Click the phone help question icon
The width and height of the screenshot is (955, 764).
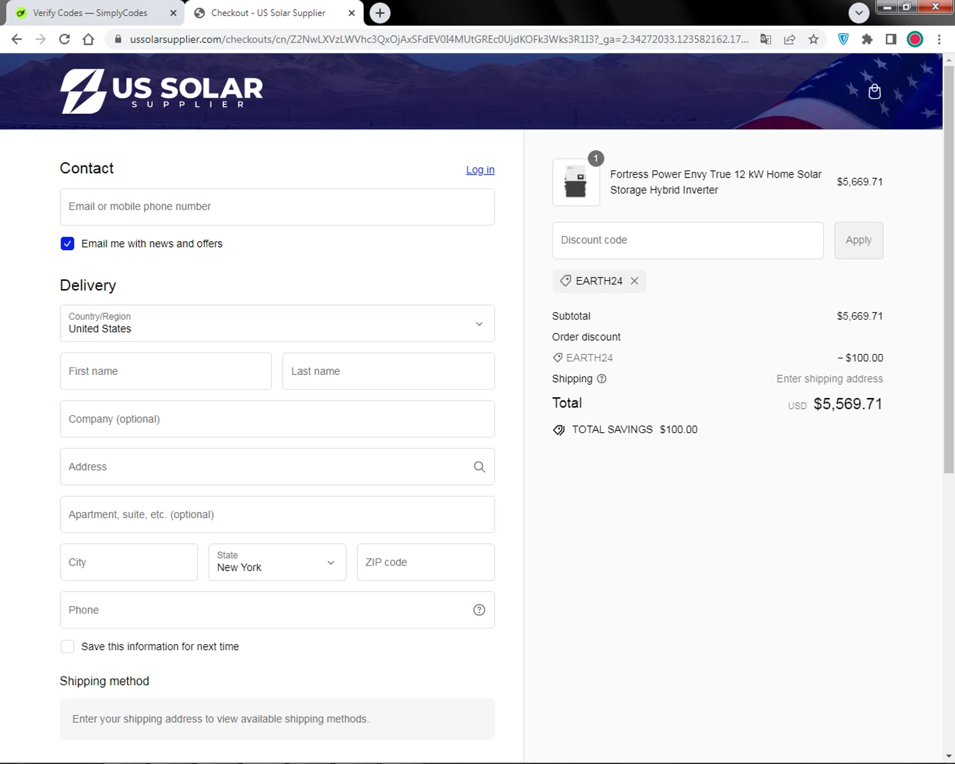tap(479, 610)
